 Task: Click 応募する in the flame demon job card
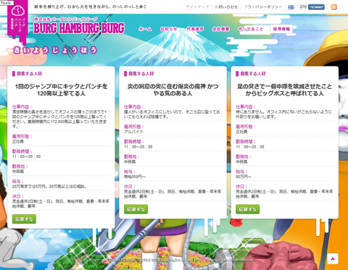(136, 209)
